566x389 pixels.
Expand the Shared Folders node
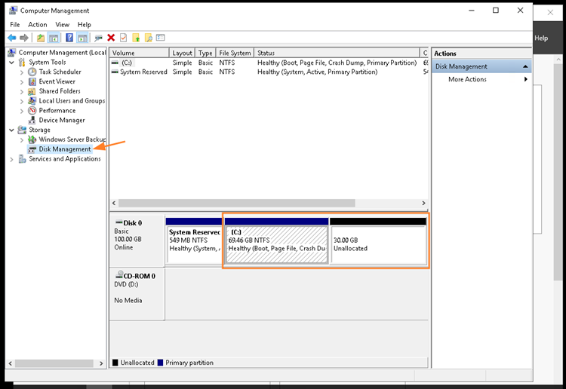pos(22,91)
